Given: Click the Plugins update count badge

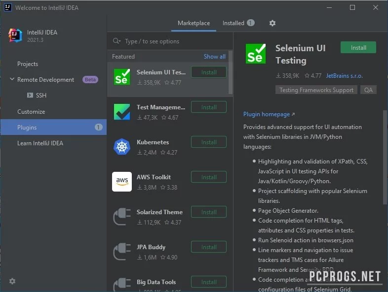Looking at the screenshot, I should pos(98,127).
